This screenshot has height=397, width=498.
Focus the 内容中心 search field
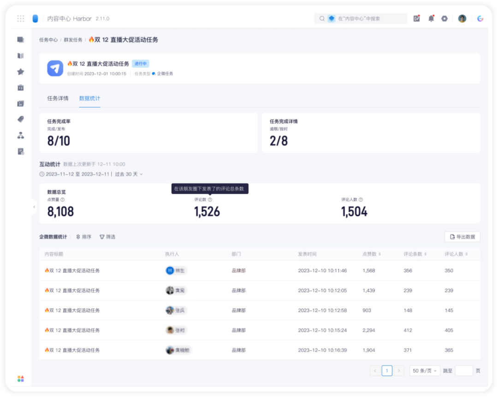click(x=361, y=19)
